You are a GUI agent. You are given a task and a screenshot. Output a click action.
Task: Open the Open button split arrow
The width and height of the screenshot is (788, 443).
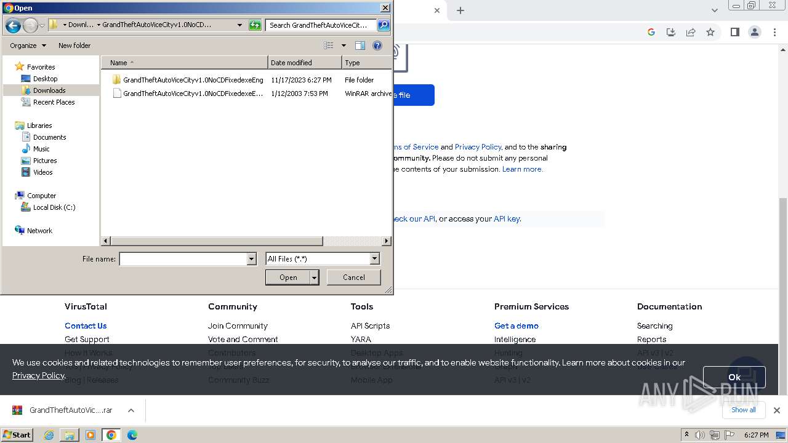click(315, 277)
